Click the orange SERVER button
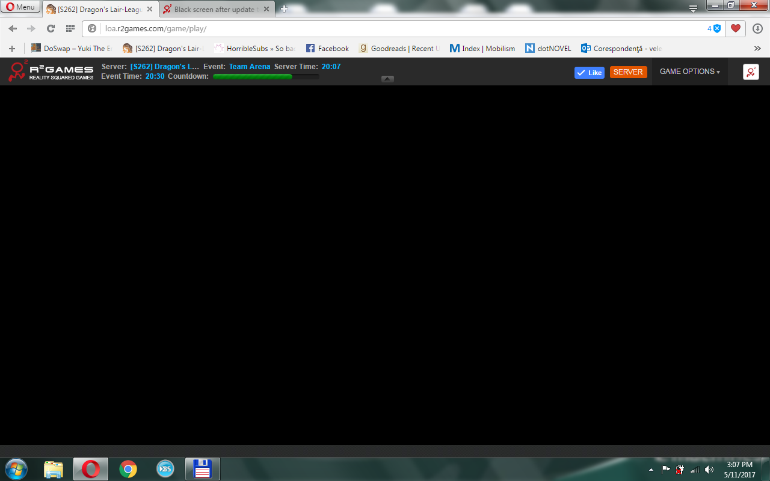 [x=628, y=72]
